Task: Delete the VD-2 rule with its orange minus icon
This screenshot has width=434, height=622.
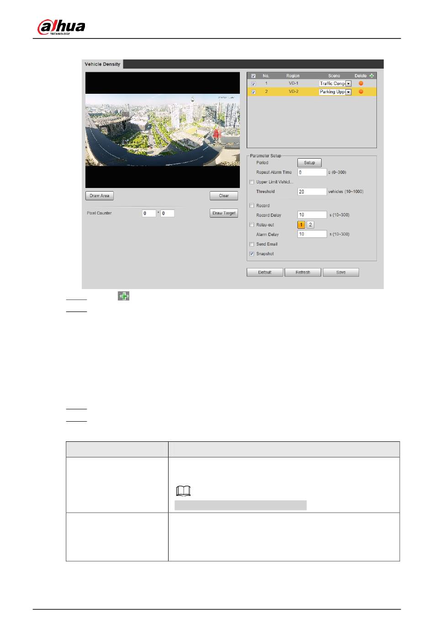Action: (x=360, y=91)
